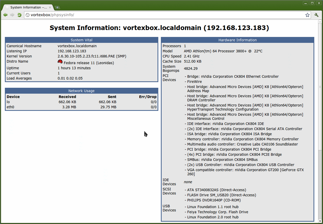The width and height of the screenshot is (323, 224).
Task: Click the Network Usage panel header
Action: [81, 91]
